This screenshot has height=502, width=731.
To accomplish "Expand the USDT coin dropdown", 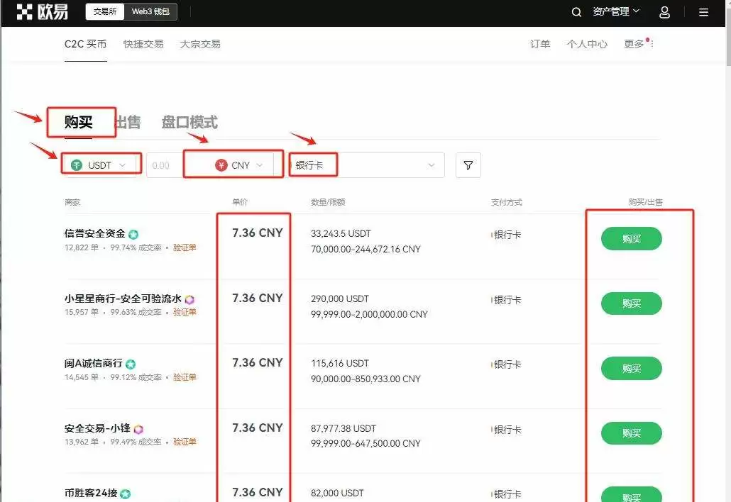I will coord(100,165).
